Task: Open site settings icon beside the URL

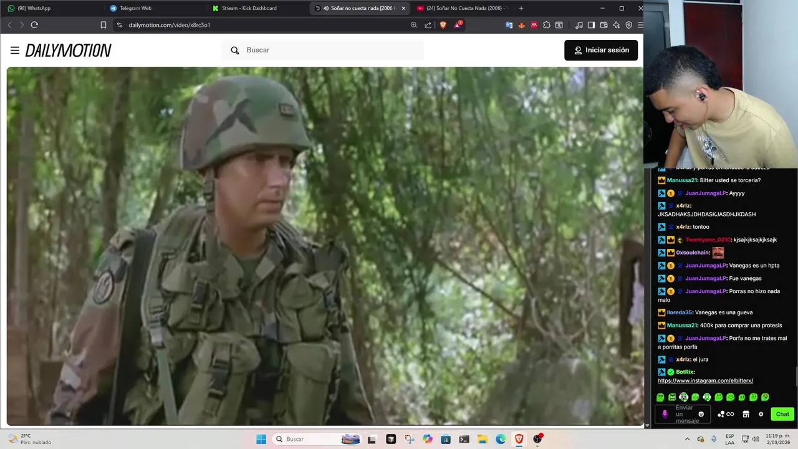Action: 120,25
